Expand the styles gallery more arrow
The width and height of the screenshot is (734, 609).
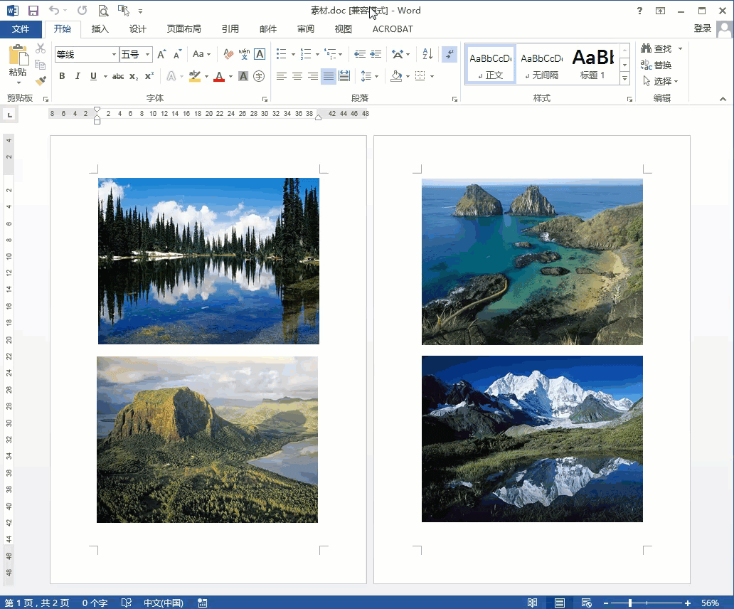[x=624, y=78]
